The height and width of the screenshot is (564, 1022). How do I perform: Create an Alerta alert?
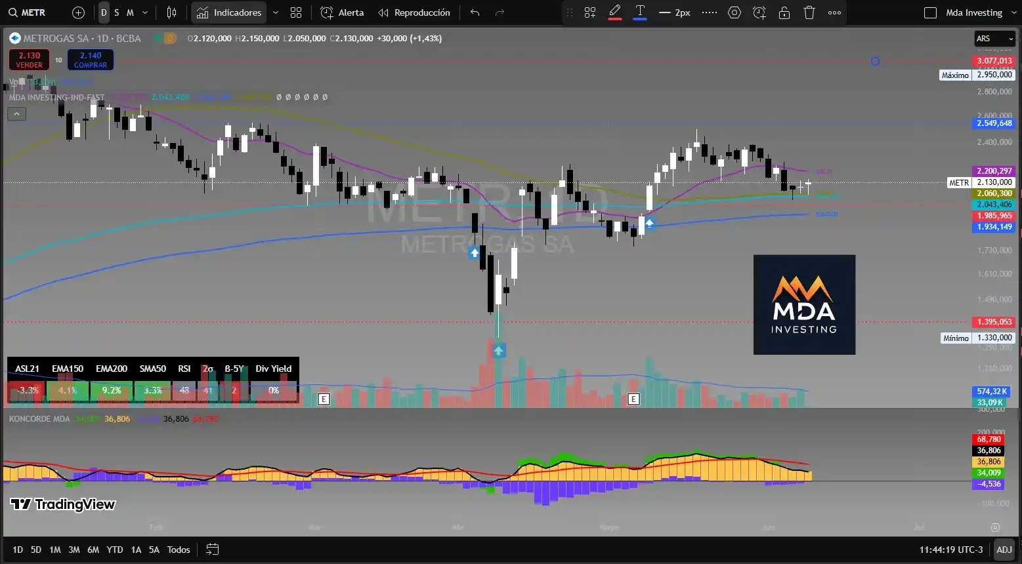point(342,12)
